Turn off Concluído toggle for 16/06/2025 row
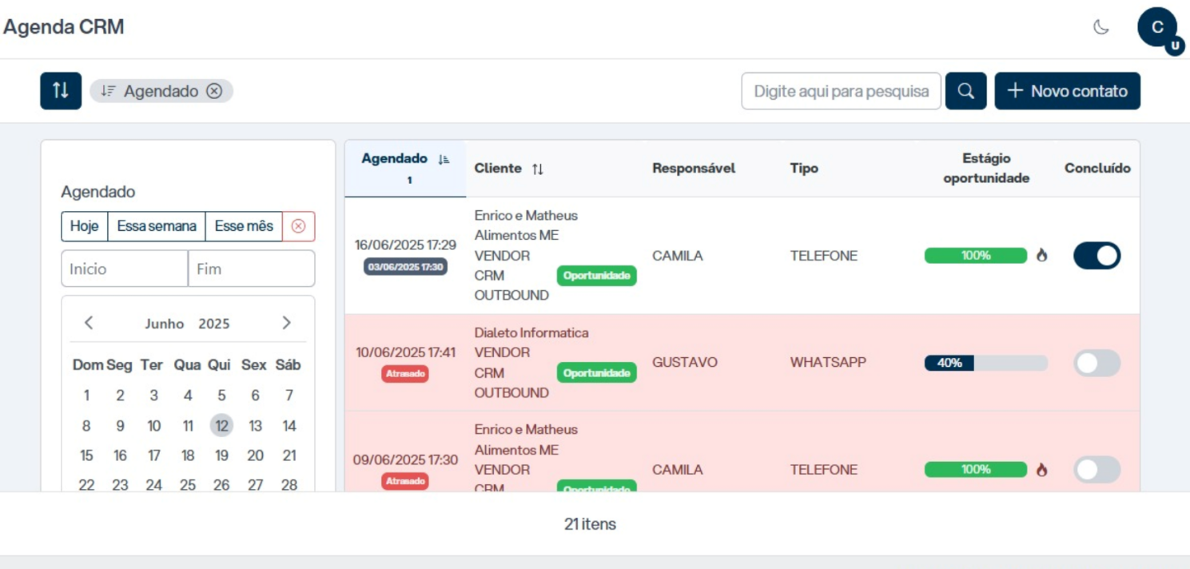1190x569 pixels. point(1096,256)
